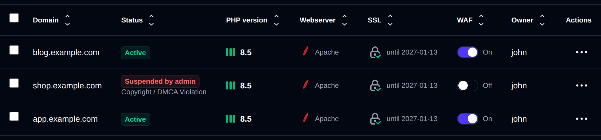Click Apache label in blog.example.com row
Viewport: 601px width, 140px height.
[x=327, y=52]
